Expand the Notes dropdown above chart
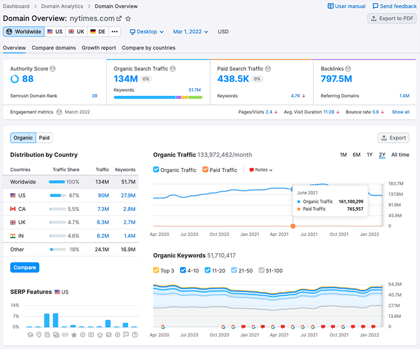420x349 pixels. pyautogui.click(x=260, y=170)
